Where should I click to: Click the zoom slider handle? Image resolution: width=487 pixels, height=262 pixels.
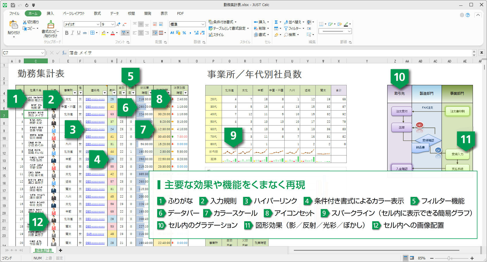[449, 258]
